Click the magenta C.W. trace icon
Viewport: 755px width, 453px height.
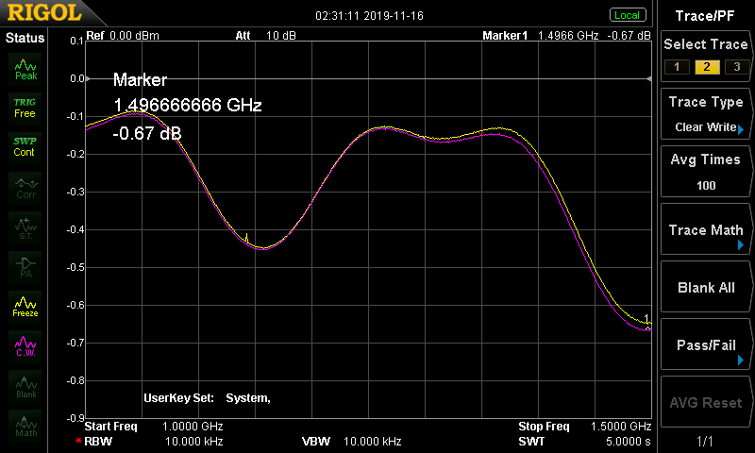pyautogui.click(x=25, y=345)
